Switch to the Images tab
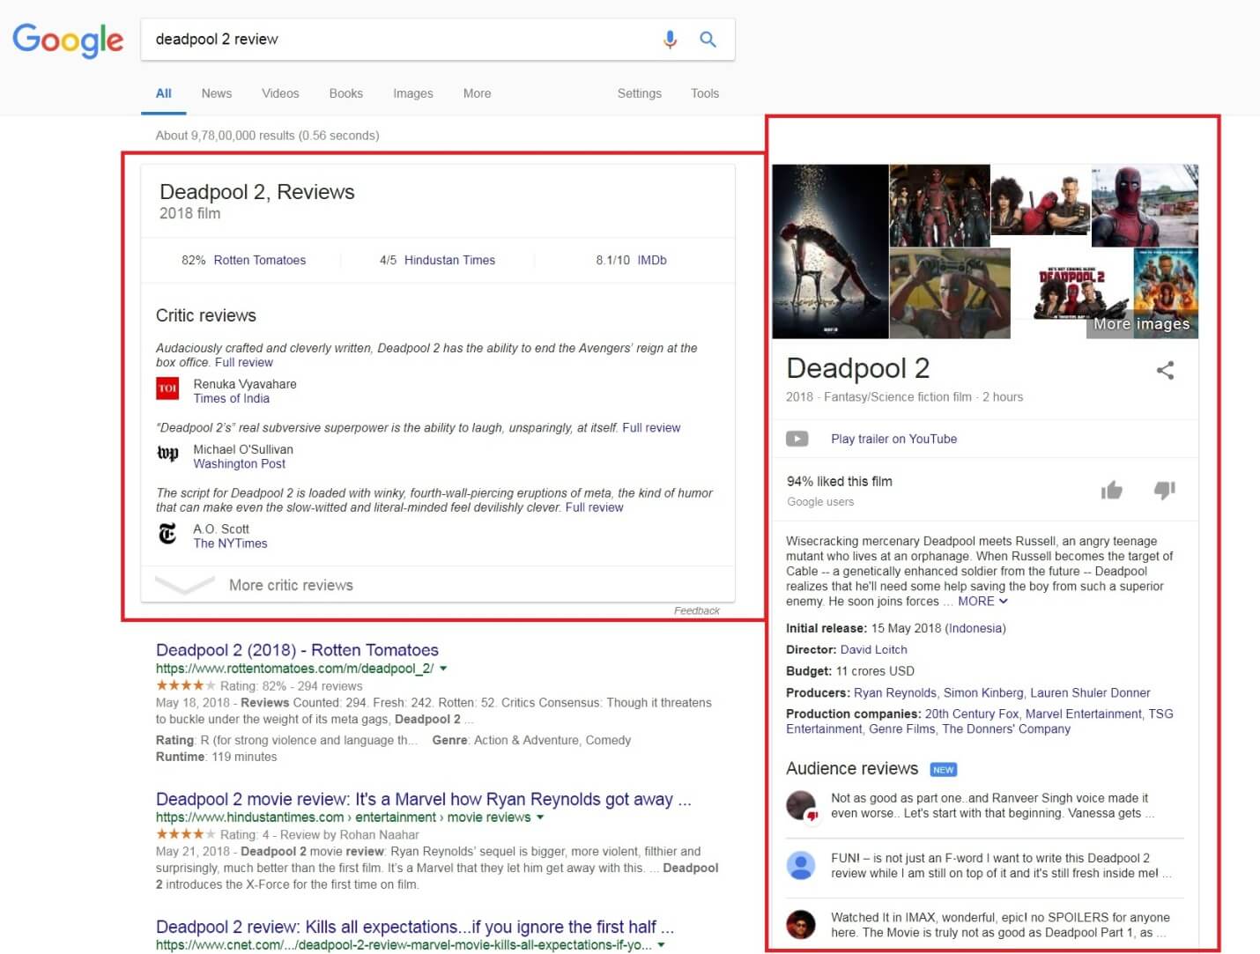This screenshot has width=1260, height=954. [x=413, y=93]
